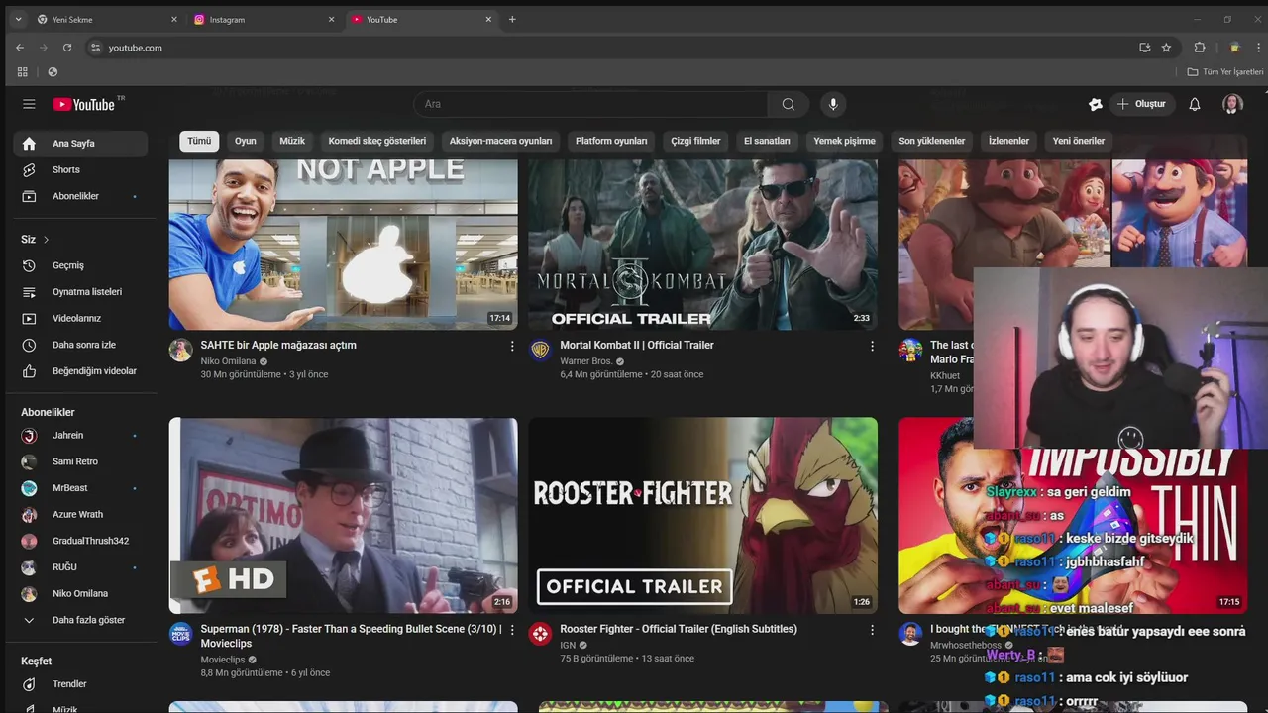1268x713 pixels.
Task: Select İzlenenler chip
Action: tap(1008, 141)
